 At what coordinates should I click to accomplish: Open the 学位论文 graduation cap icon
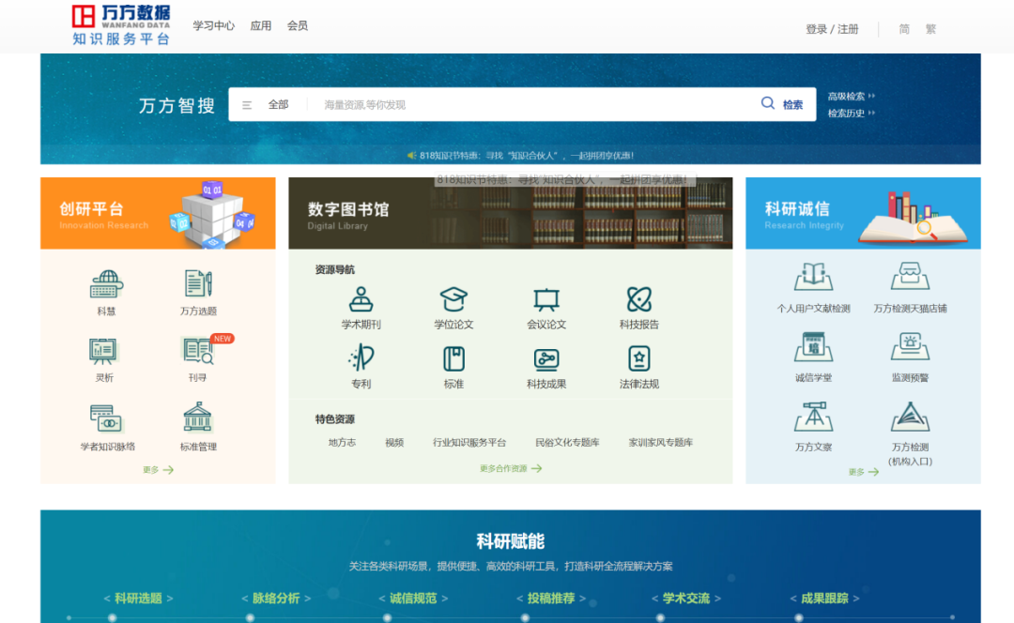(x=453, y=299)
